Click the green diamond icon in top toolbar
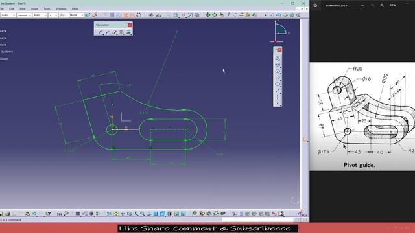The height and width of the screenshot is (233, 415). (x=215, y=15)
